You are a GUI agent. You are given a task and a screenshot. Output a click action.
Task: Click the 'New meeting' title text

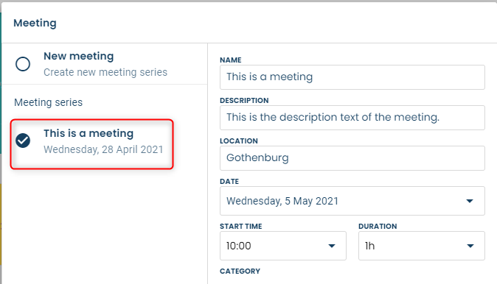[x=79, y=56]
